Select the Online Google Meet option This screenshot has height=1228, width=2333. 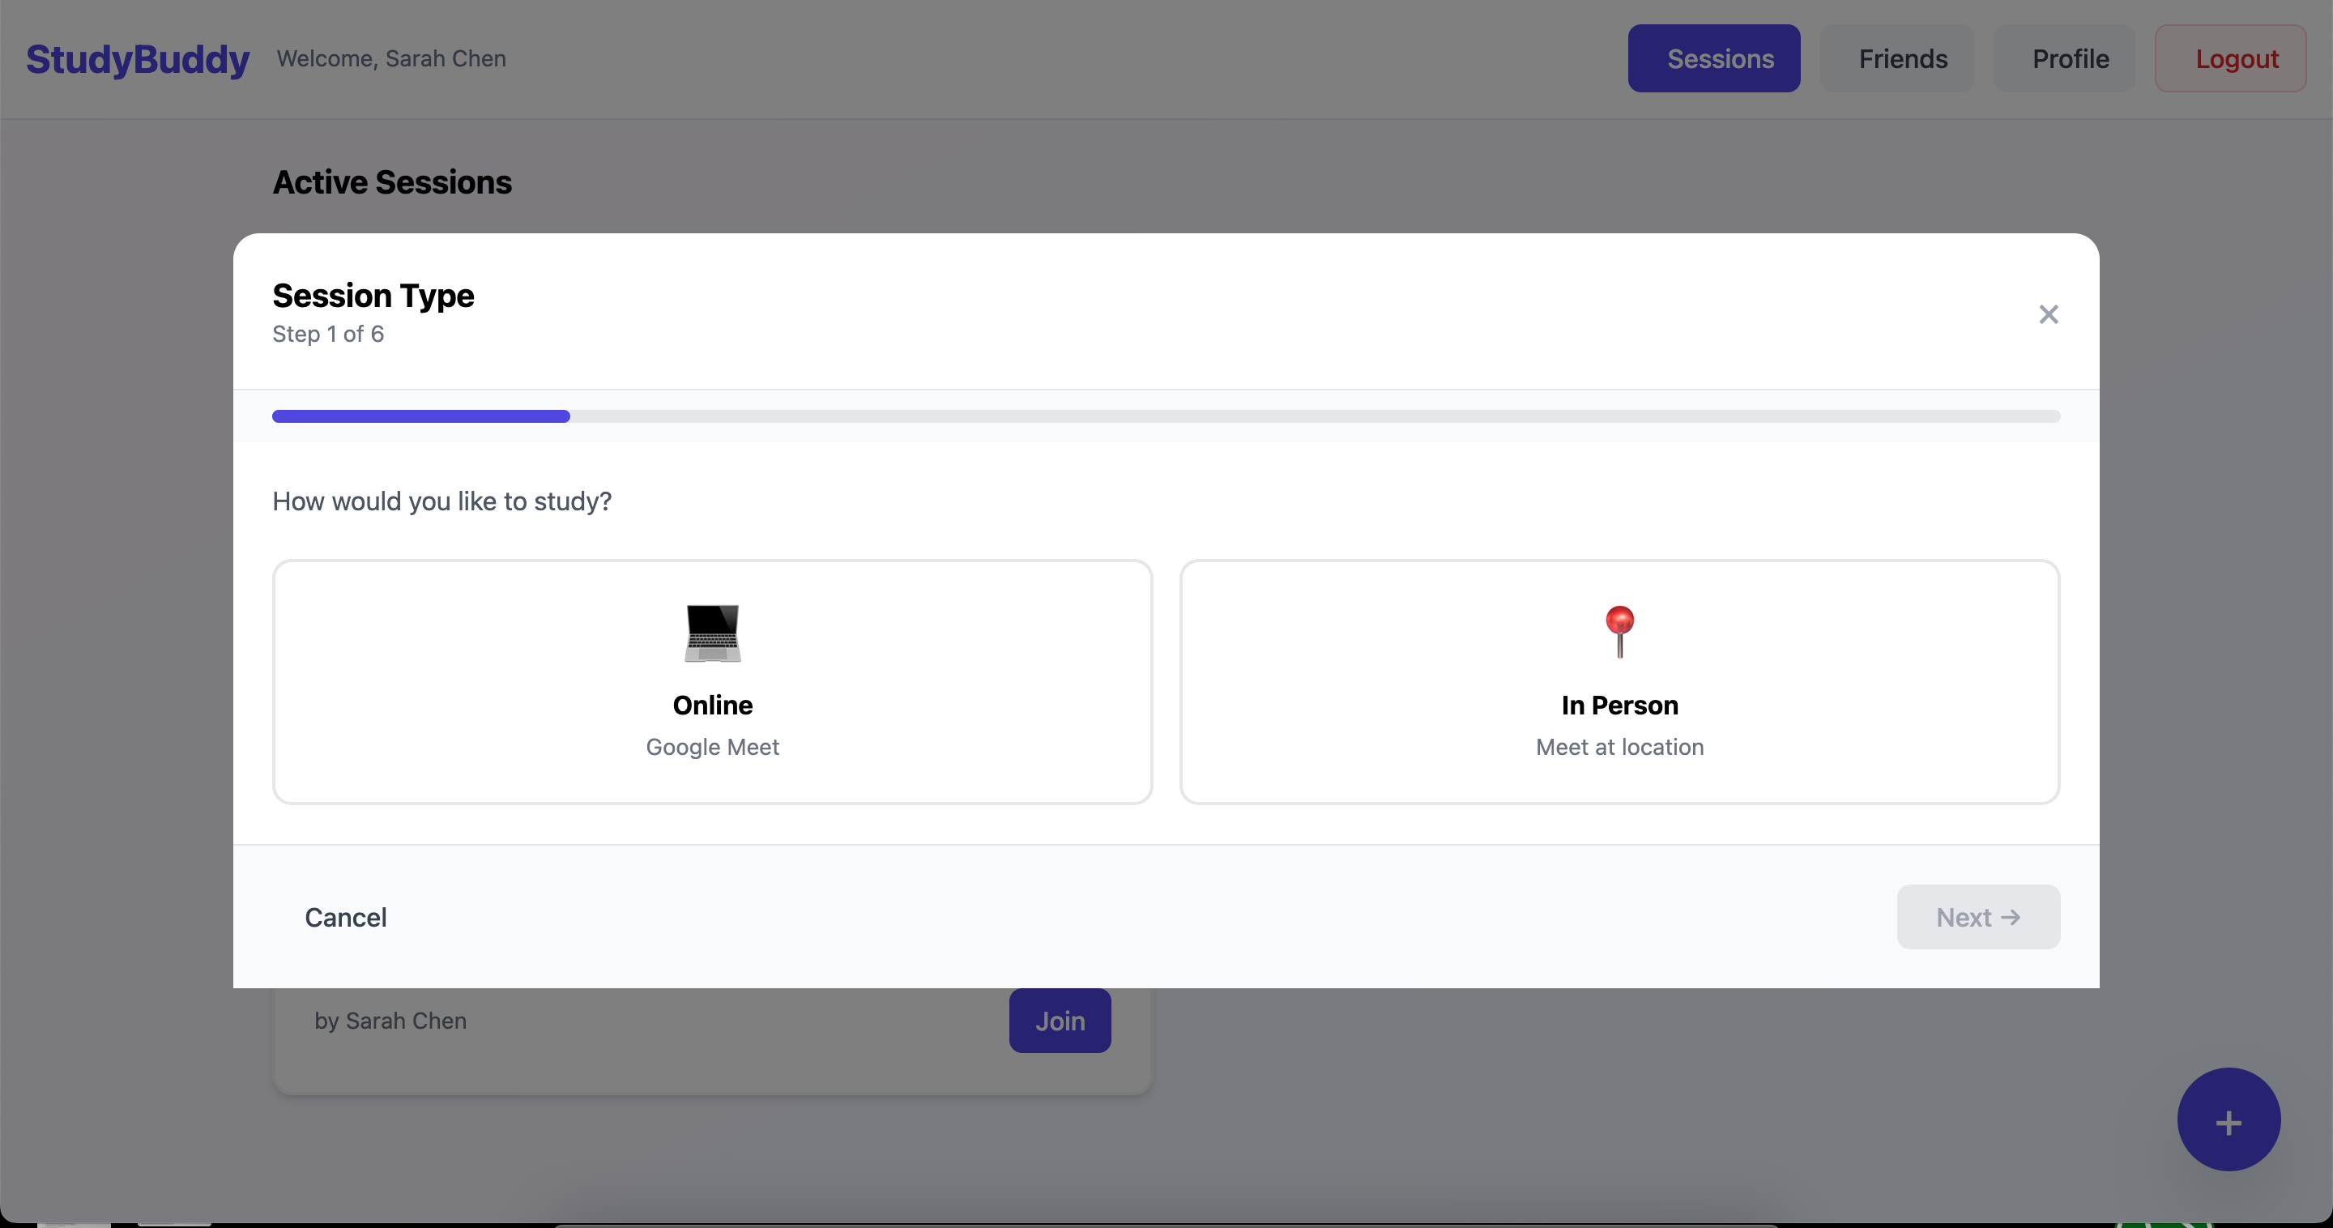click(712, 681)
